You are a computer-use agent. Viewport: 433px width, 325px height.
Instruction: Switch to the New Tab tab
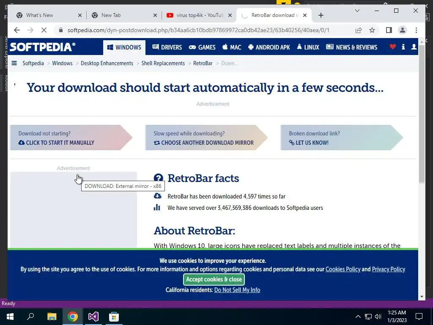(124, 15)
